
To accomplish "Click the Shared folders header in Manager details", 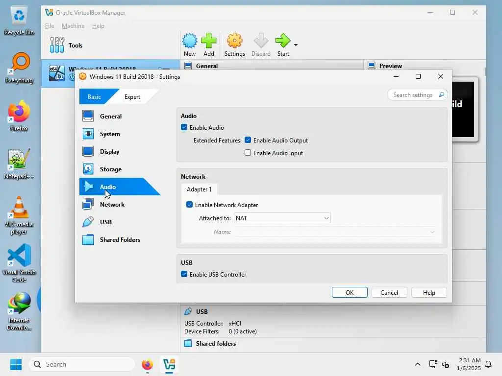I will [216, 343].
